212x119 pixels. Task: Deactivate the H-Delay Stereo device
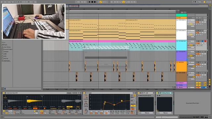[157, 93]
